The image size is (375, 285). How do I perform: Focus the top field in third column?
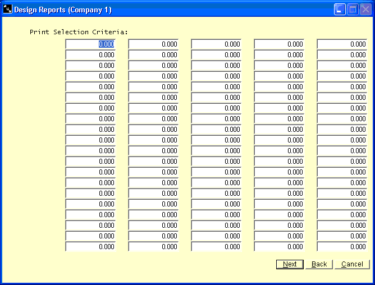click(x=216, y=44)
